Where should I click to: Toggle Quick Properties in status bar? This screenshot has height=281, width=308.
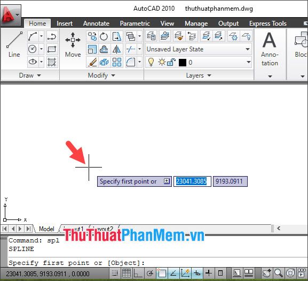click(220, 273)
